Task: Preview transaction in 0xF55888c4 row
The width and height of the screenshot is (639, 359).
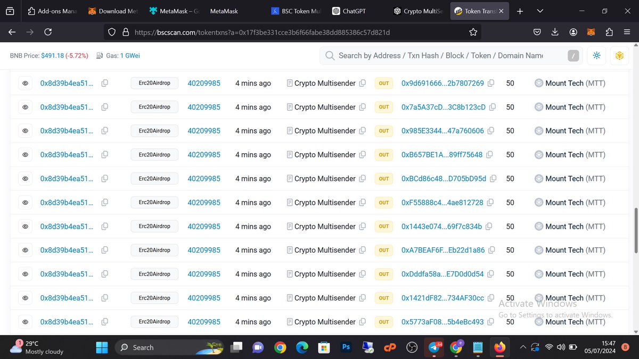Action: click(25, 203)
